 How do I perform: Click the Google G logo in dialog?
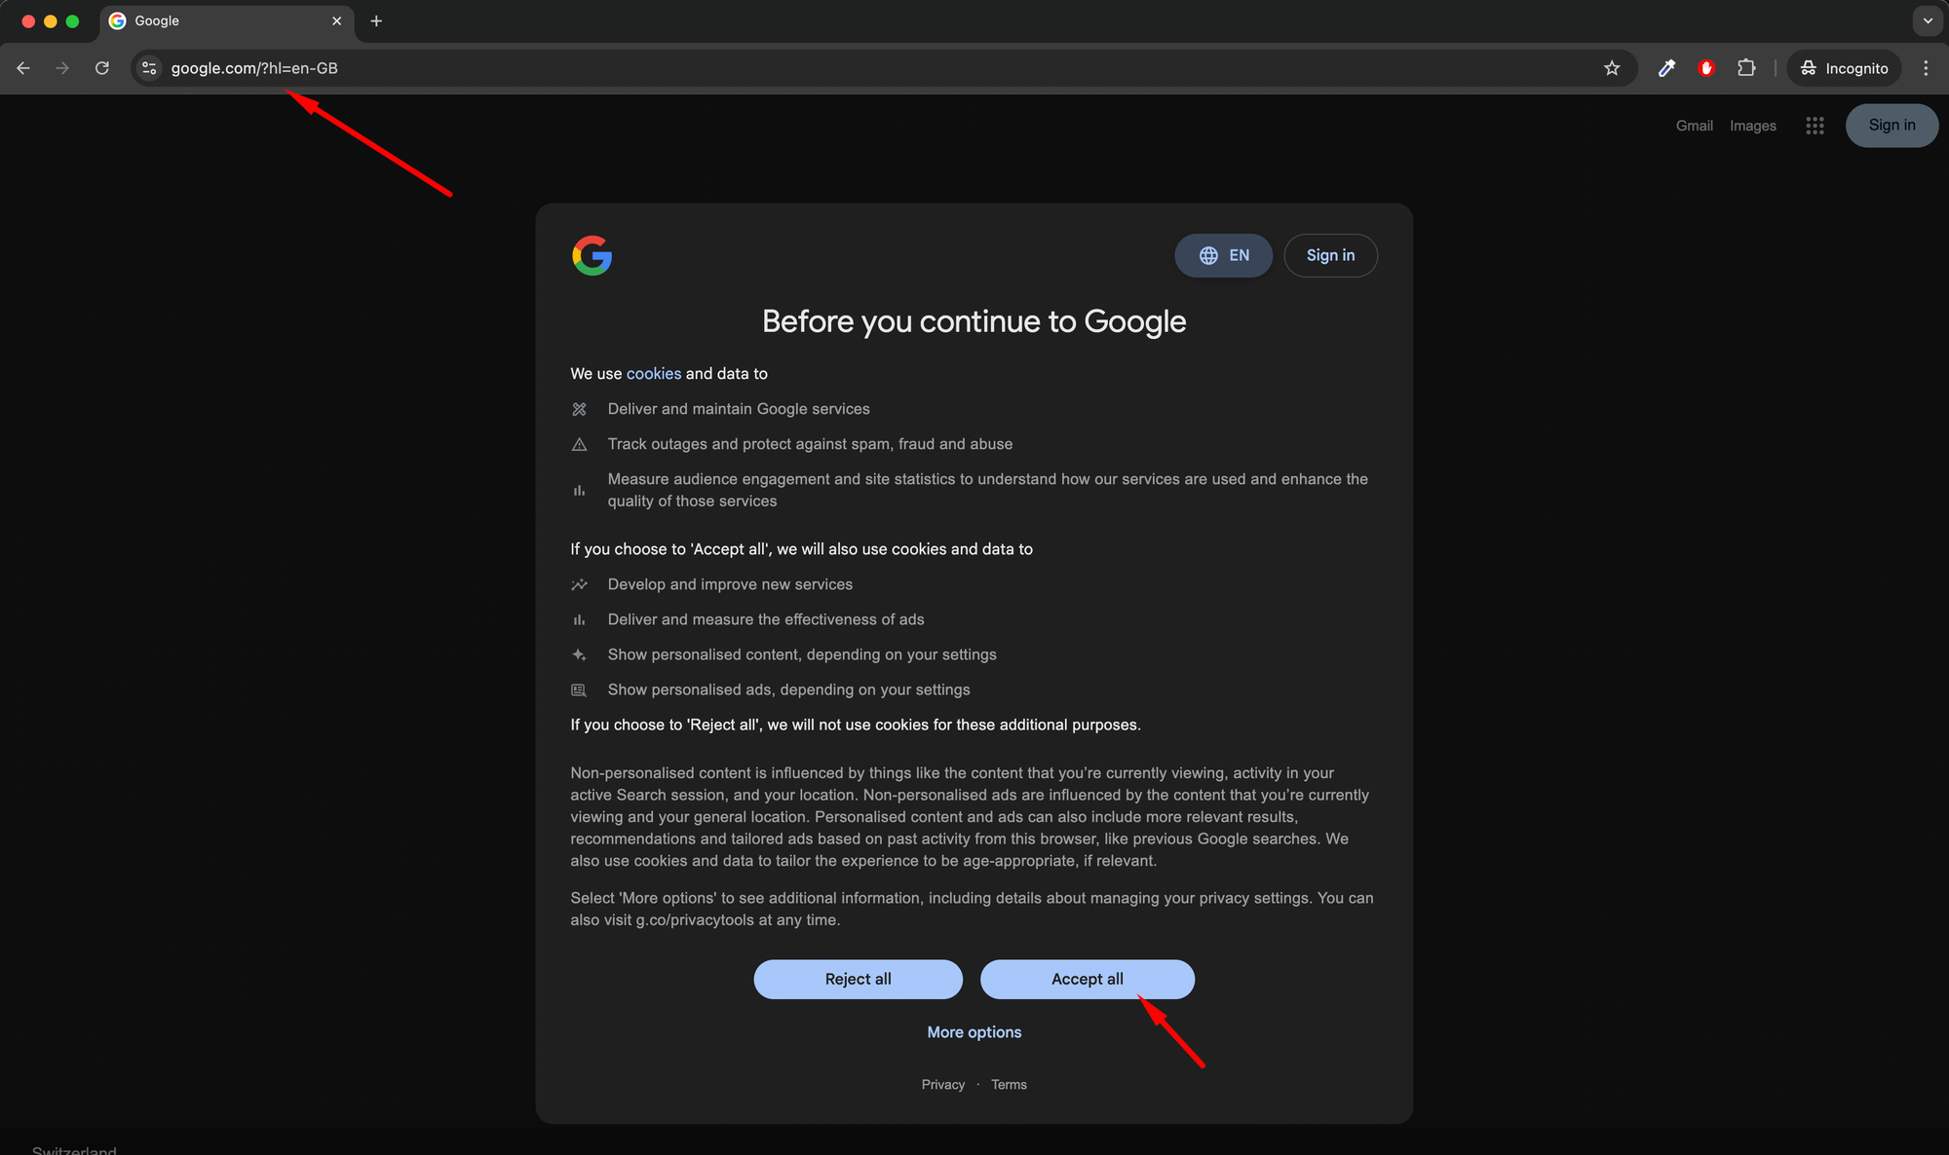(592, 255)
